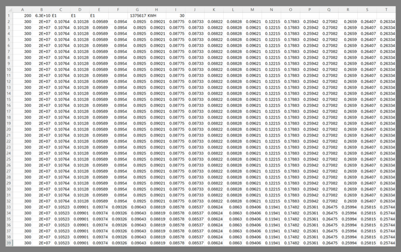This screenshot has width=401, height=252.
Task: Click cell R39 showing 0.25994
Action: 348,243
